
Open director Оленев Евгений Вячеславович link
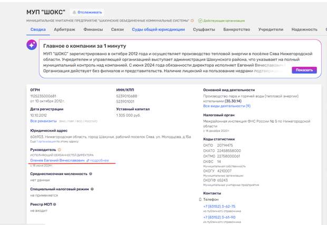(x=57, y=160)
